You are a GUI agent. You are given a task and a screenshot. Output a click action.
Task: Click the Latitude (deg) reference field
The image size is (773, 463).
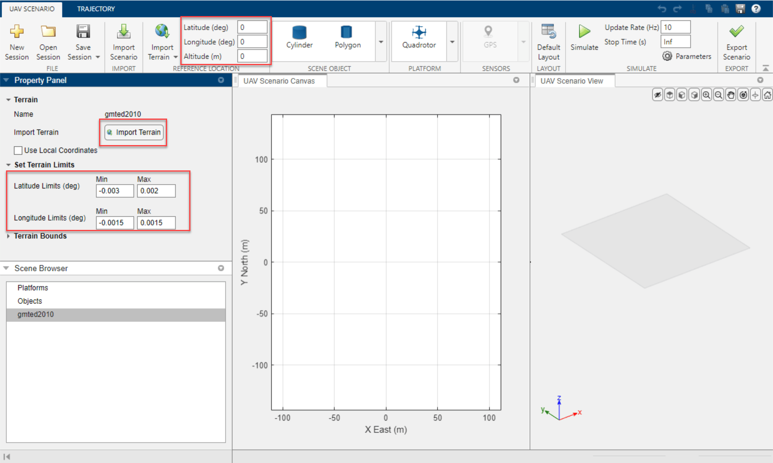(252, 27)
